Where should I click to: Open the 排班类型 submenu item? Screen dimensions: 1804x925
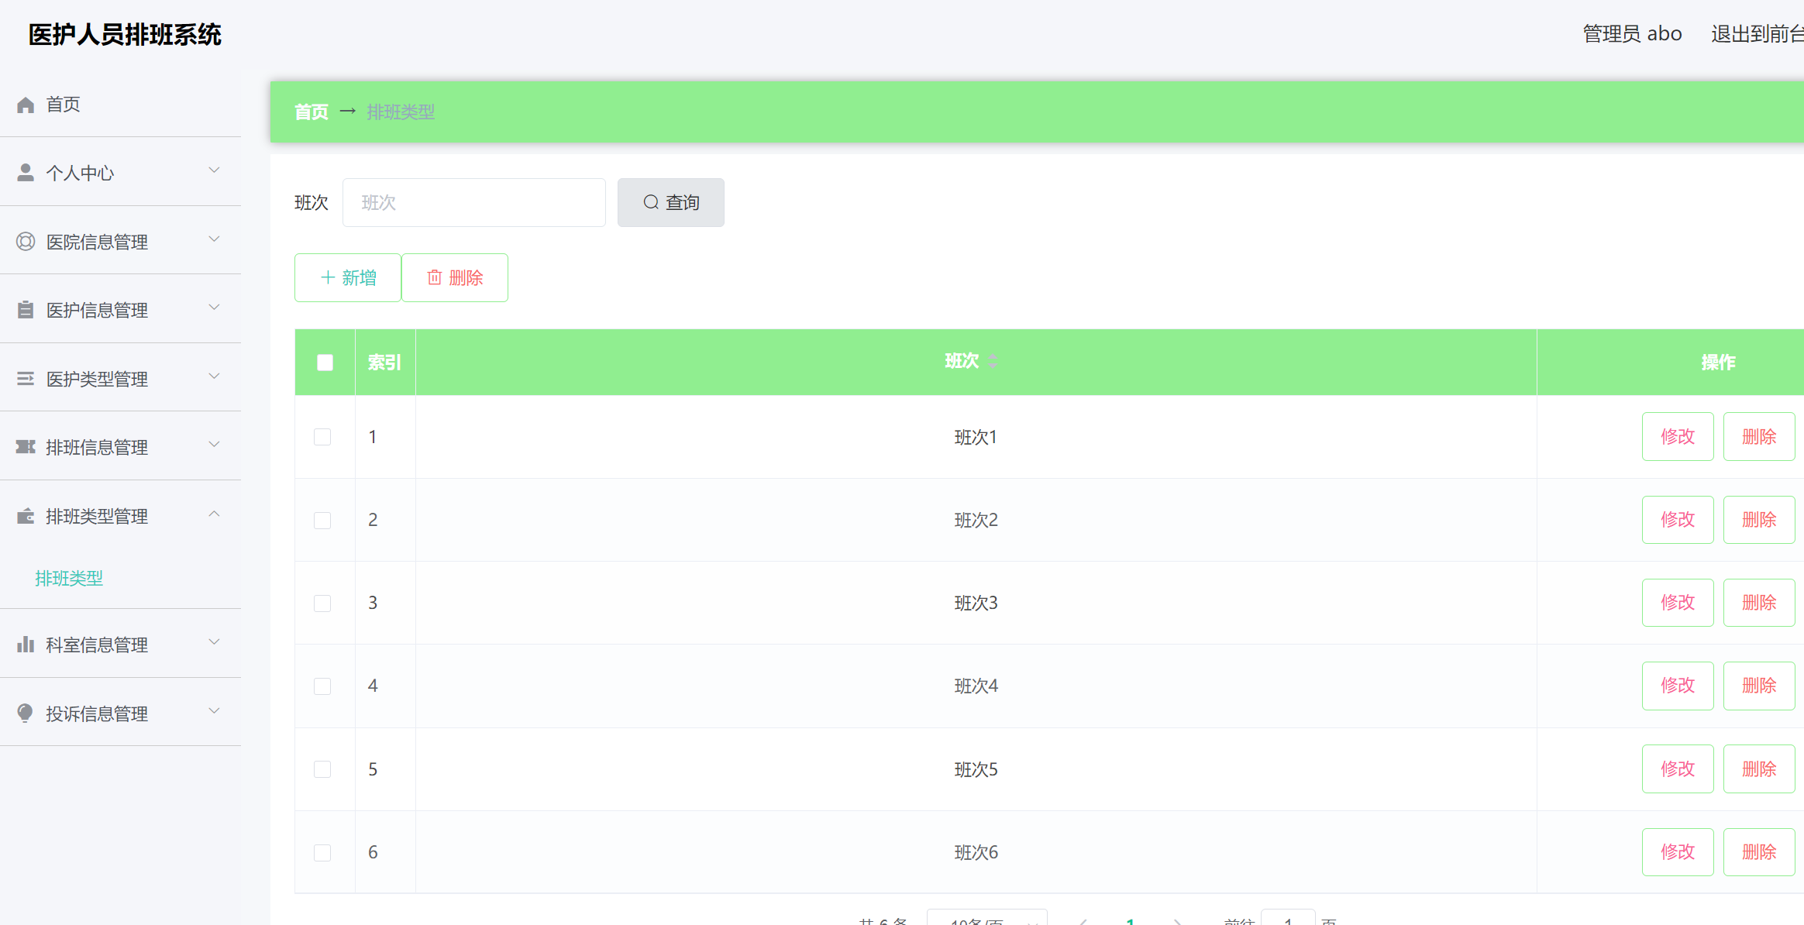coord(69,578)
